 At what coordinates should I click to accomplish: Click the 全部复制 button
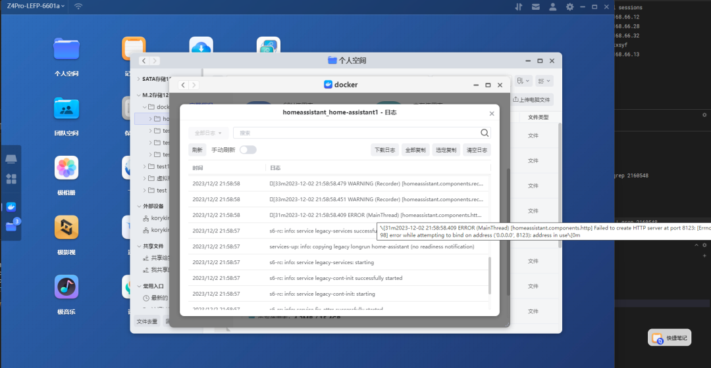pyautogui.click(x=415, y=150)
